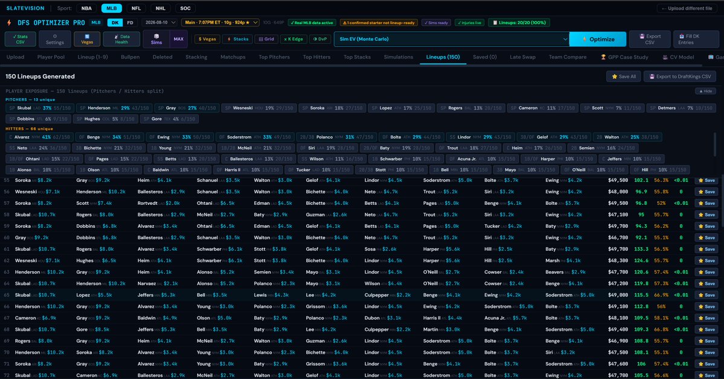Open Sim EV (Monte Carlo) dropdown

click(x=451, y=39)
